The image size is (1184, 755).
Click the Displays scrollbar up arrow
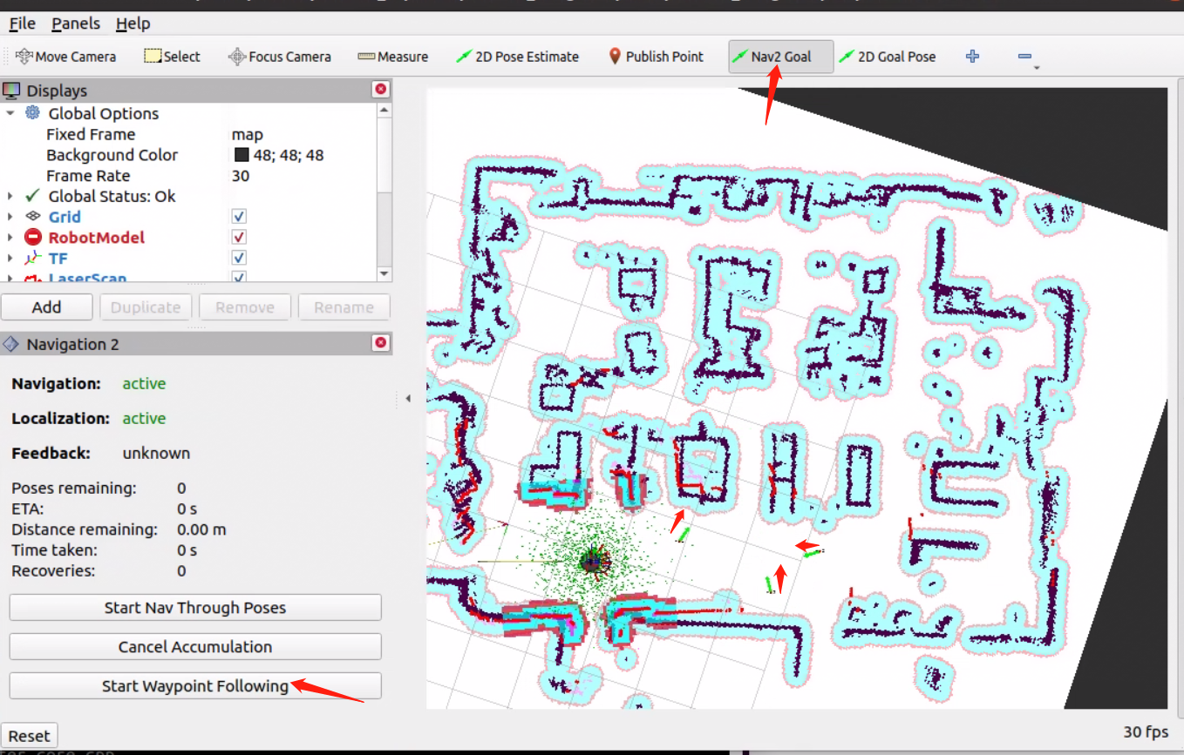click(384, 110)
